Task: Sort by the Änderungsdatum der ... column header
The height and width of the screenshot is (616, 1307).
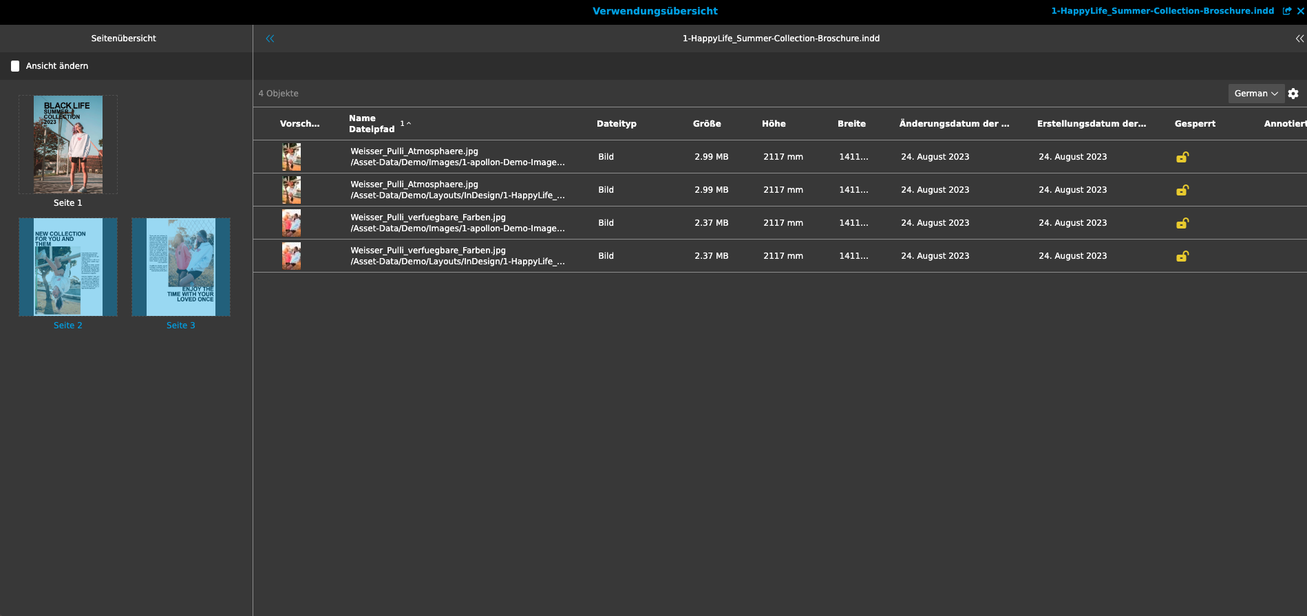Action: [x=955, y=124]
